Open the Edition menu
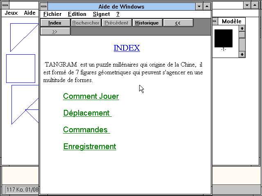This screenshot has width=262, height=196. (77, 14)
